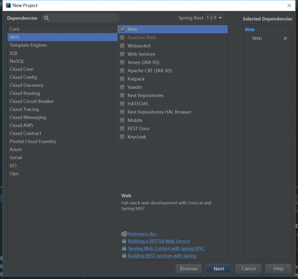This screenshot has width=298, height=279.
Task: Open Building REST services with Spring link
Action: pos(162,256)
